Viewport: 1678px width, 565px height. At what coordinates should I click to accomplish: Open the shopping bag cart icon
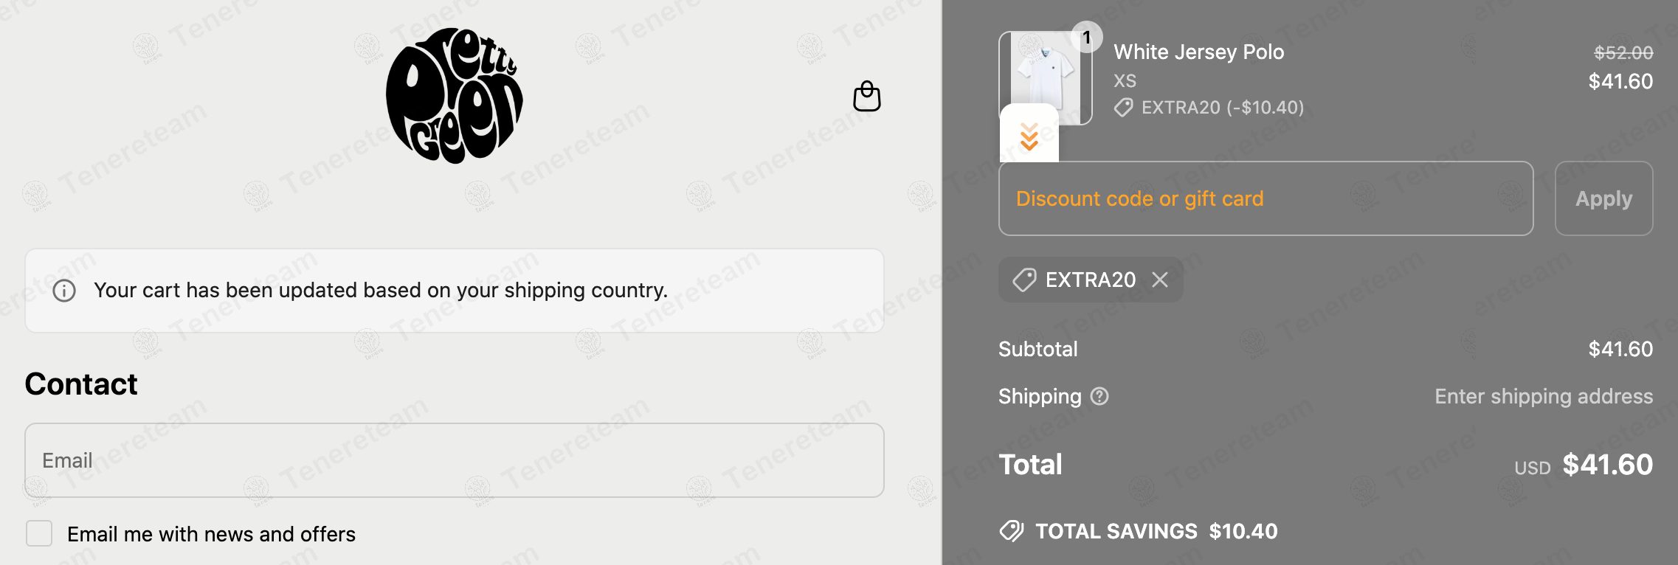pos(867,97)
